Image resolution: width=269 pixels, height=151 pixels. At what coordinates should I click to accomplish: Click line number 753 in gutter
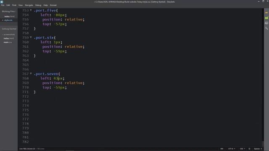[x=25, y=10]
